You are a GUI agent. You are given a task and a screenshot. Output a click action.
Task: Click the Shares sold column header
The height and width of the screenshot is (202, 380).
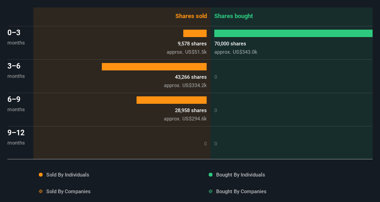(x=191, y=16)
